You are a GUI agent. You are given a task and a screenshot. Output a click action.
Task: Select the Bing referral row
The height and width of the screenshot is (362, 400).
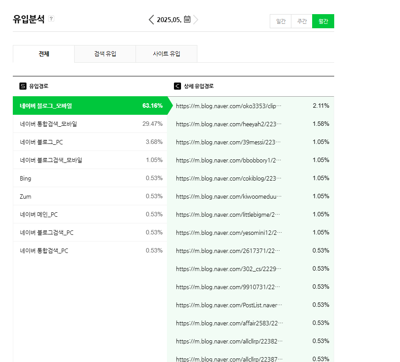[x=90, y=178]
